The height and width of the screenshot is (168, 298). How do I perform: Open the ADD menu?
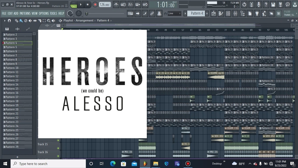[x=16, y=14]
